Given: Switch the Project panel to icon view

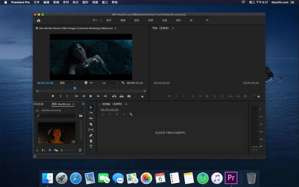Looking at the screenshot, I should tap(50, 150).
